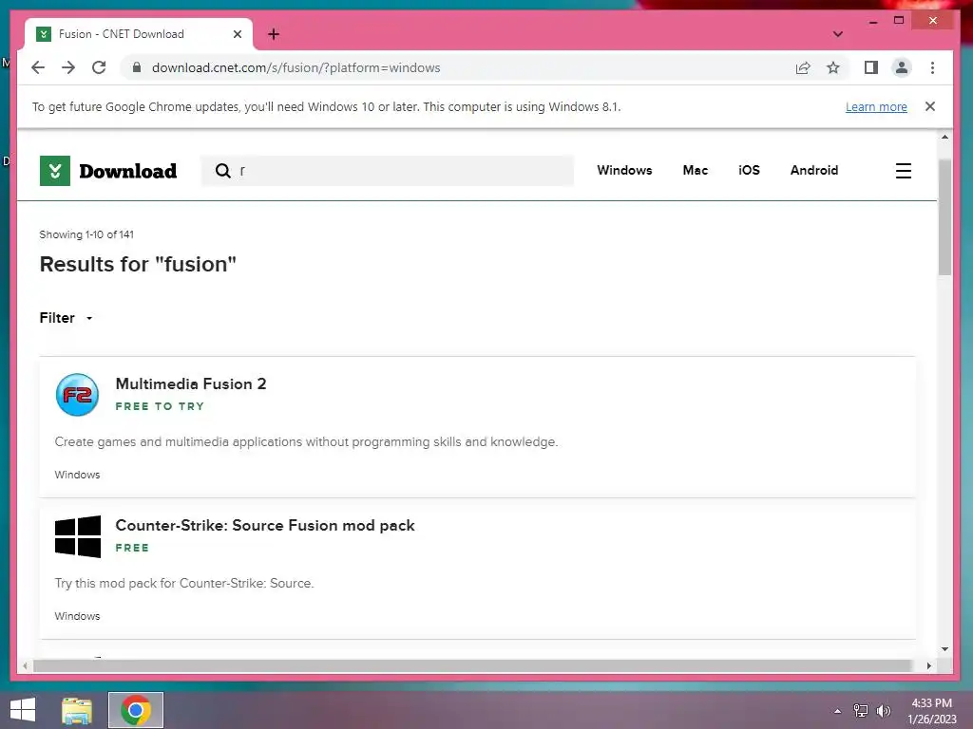Open the Chrome side panel icon
The image size is (973, 729).
871,67
